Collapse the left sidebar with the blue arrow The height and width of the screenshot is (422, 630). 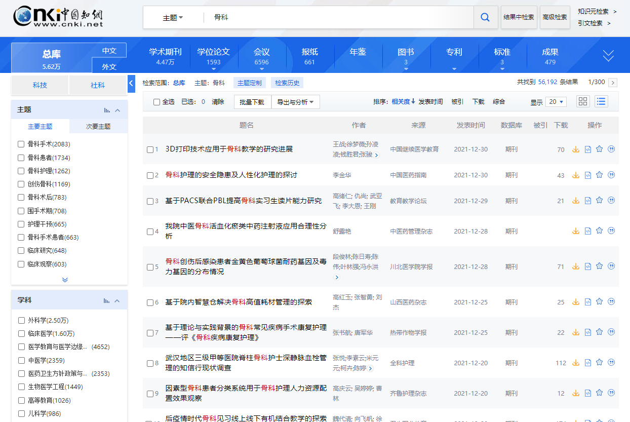132,83
